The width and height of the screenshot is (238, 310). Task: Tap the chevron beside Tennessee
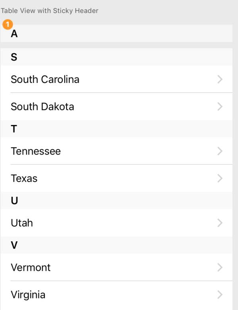click(220, 151)
